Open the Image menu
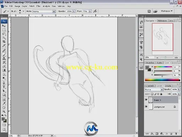 pyautogui.click(x=17, y=6)
